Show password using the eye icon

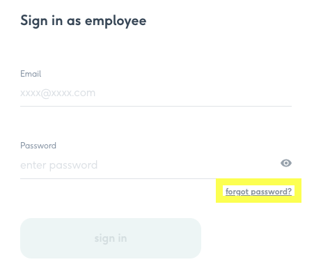(286, 163)
